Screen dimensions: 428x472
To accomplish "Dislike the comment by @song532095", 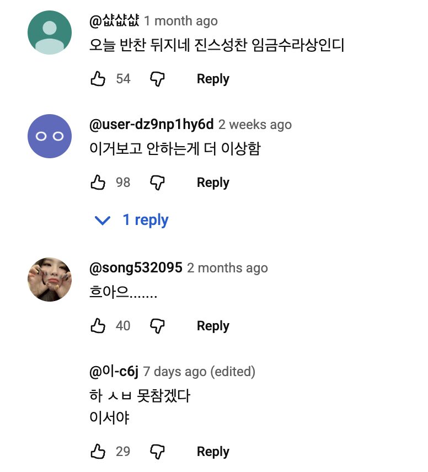I will (x=159, y=325).
